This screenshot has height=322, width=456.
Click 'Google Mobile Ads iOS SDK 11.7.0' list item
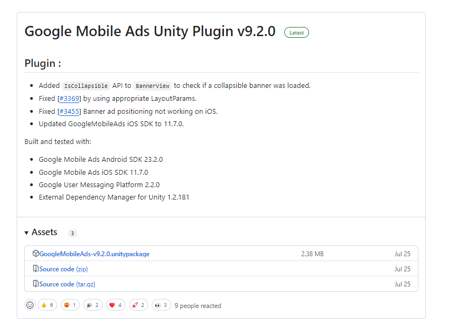click(x=93, y=172)
